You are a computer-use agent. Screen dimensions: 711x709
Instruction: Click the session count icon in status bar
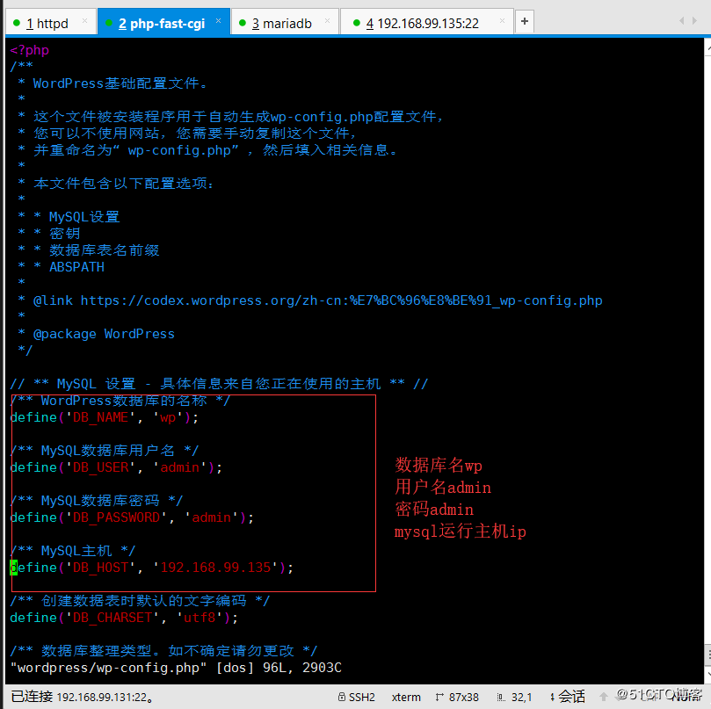pos(549,697)
